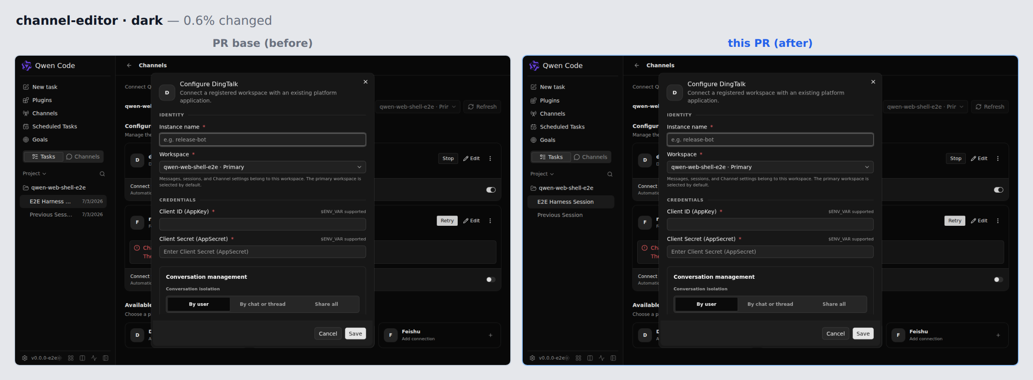Image resolution: width=1033 pixels, height=380 pixels.
Task: Open E2E Harness Session in after panel
Action: [571, 202]
